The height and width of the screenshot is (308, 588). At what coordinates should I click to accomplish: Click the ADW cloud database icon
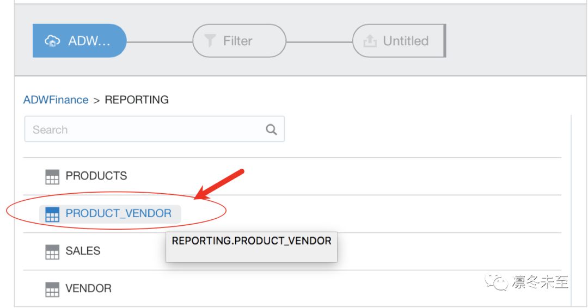pyautogui.click(x=52, y=41)
